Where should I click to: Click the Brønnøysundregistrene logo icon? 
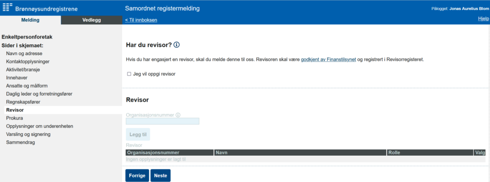(8, 8)
